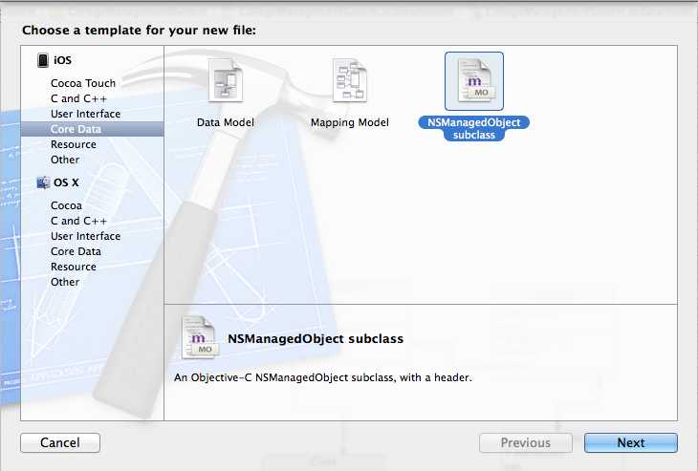Viewport: 698px width, 471px height.
Task: Click the bold NSManagedObject subclass description title
Action: [x=316, y=339]
